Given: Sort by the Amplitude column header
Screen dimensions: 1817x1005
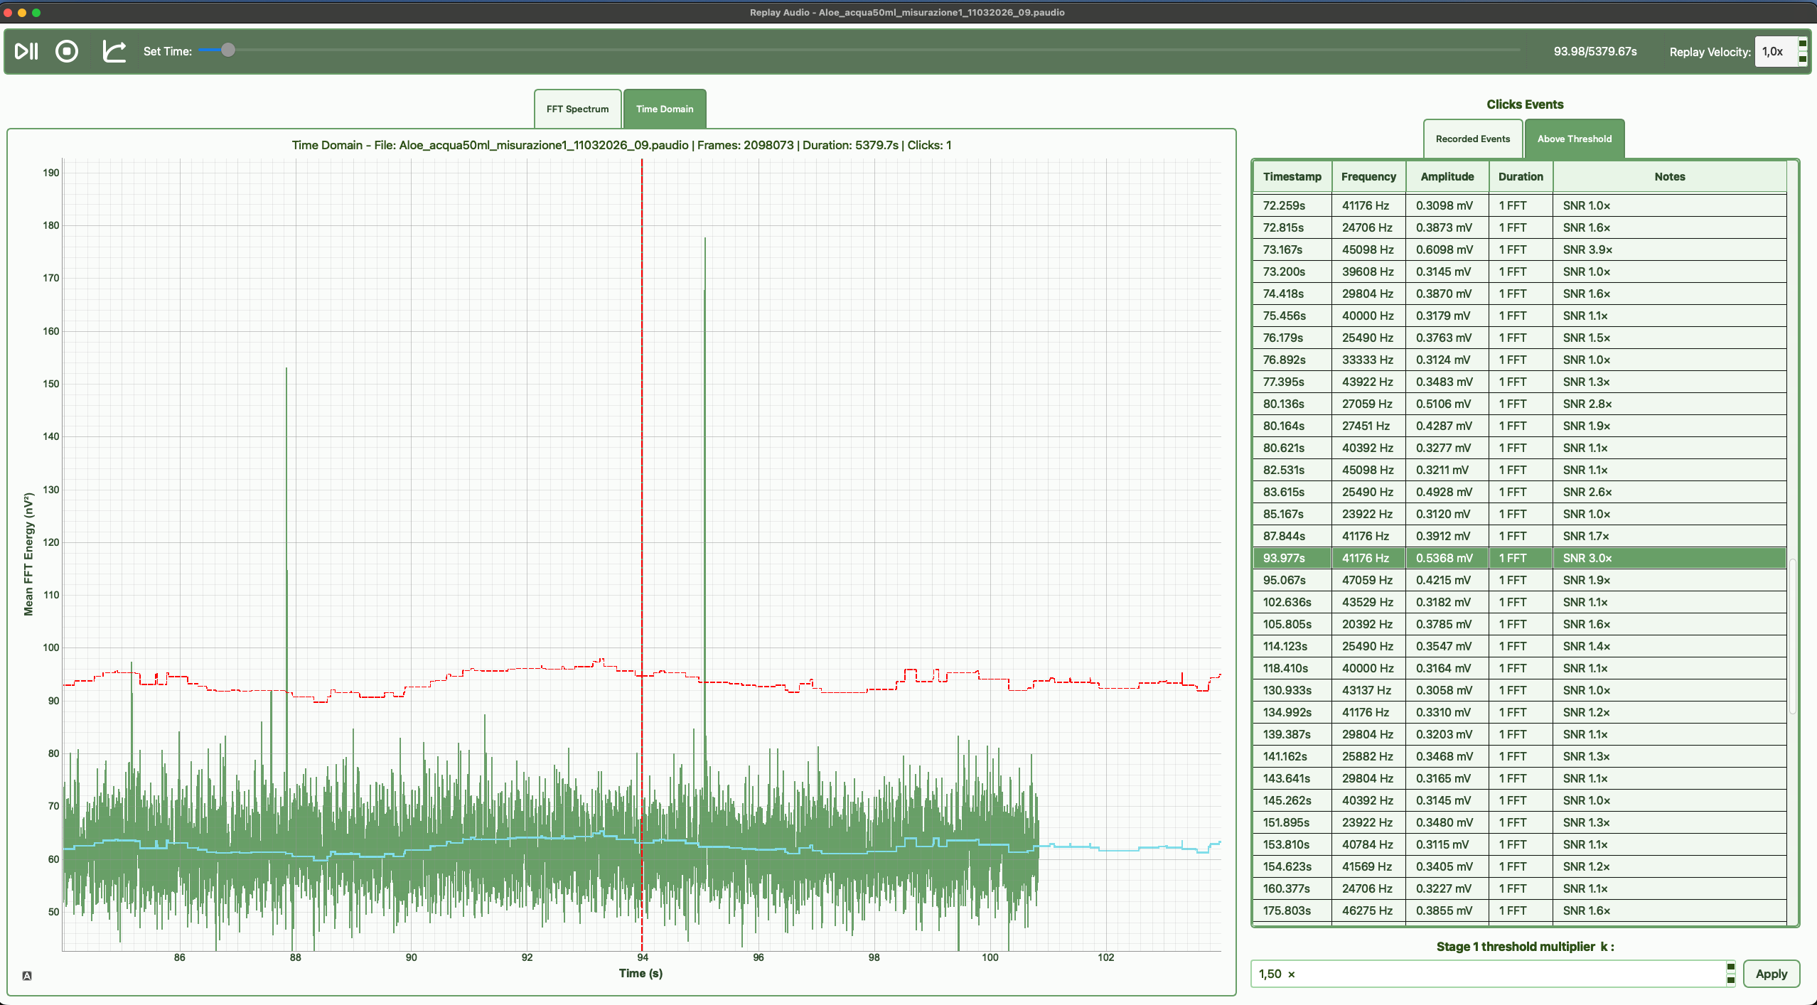Looking at the screenshot, I should click(x=1447, y=176).
